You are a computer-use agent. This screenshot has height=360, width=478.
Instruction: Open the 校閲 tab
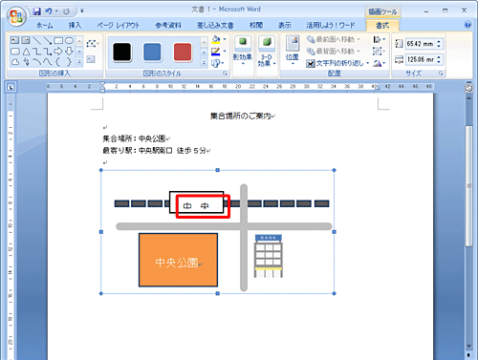click(x=256, y=25)
